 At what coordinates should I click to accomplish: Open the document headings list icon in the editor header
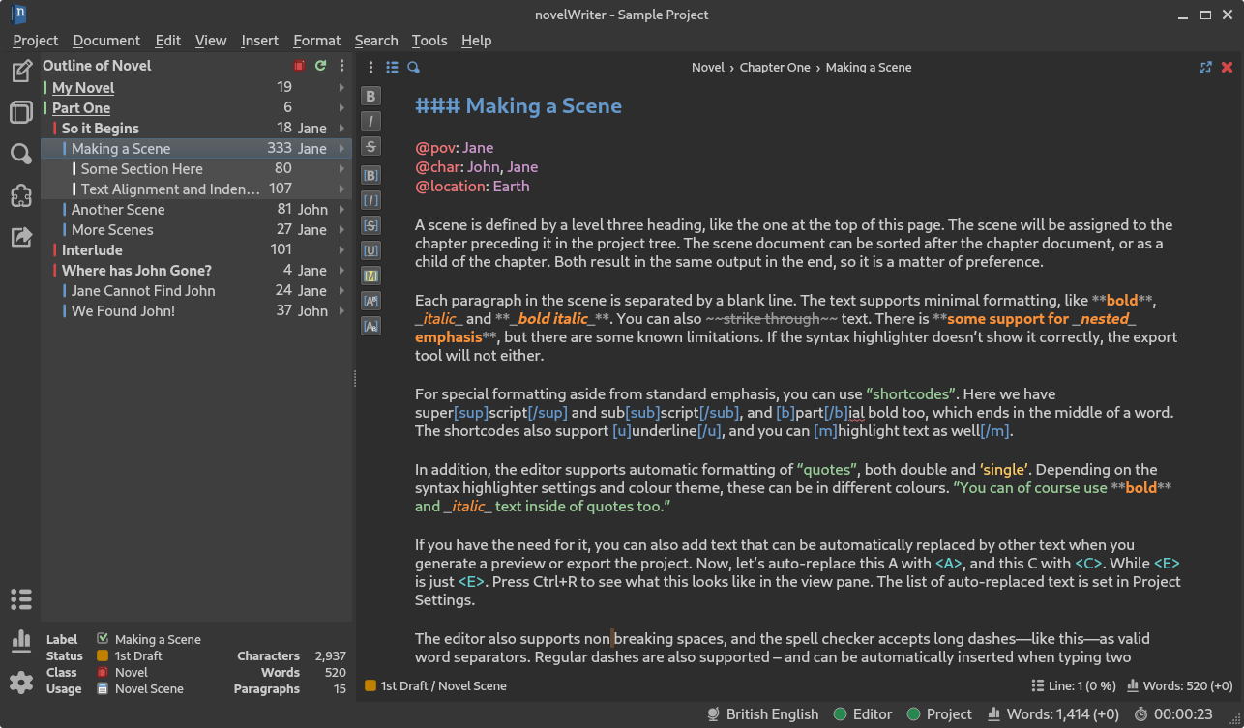pyautogui.click(x=392, y=68)
